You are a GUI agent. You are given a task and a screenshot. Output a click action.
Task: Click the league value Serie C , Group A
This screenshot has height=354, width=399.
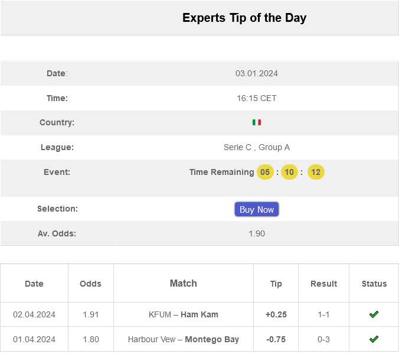[257, 147]
